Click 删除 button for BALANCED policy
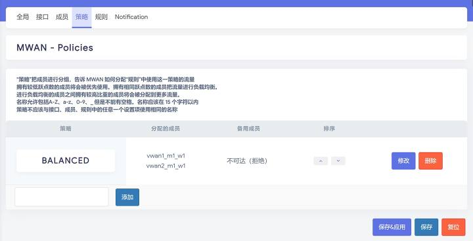This screenshot has width=473, height=241. point(430,161)
